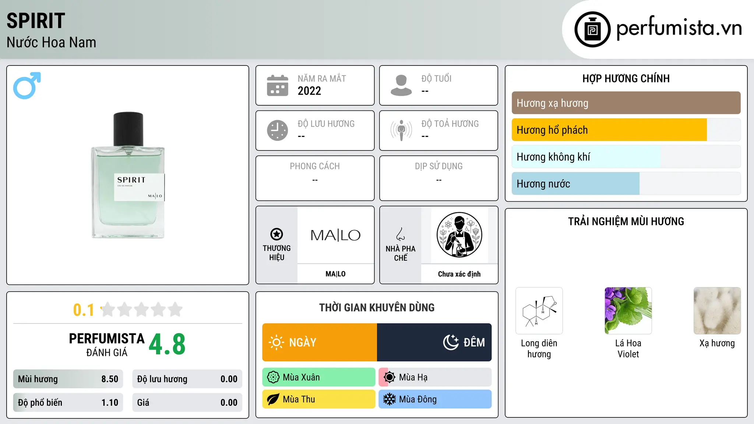Image resolution: width=754 pixels, height=424 pixels.
Task: Select the Hương hổ phách accord bar
Action: pos(626,130)
